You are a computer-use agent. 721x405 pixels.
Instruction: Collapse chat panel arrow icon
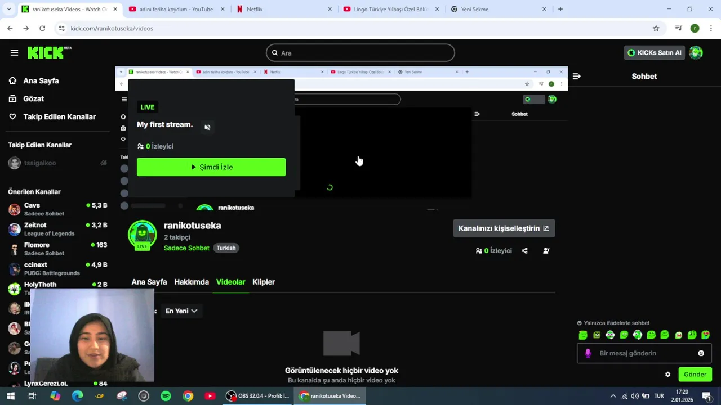(x=576, y=76)
